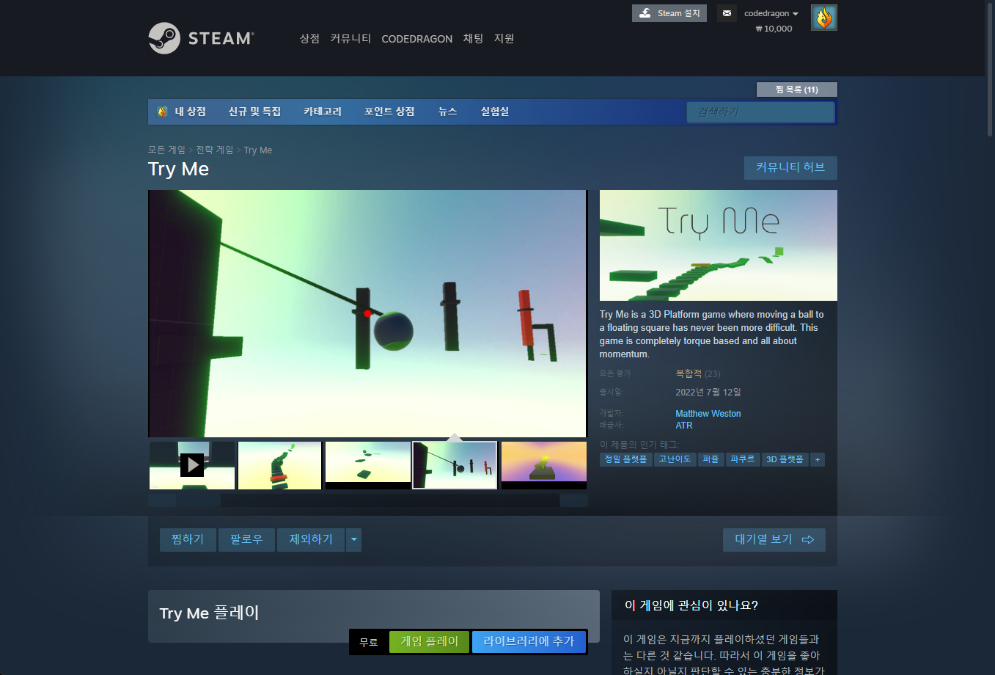
Task: Select the 실험실 tab
Action: tap(495, 112)
